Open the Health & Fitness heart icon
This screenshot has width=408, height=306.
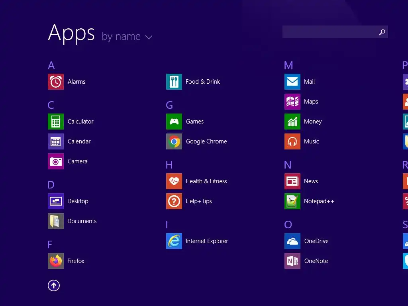(x=174, y=181)
